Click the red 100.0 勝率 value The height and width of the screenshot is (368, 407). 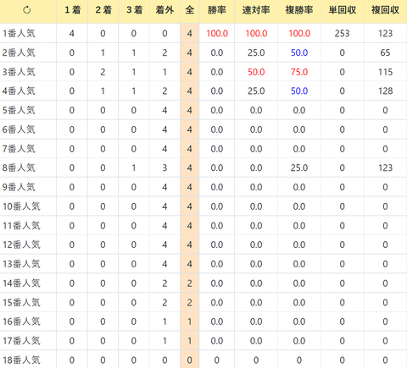217,34
